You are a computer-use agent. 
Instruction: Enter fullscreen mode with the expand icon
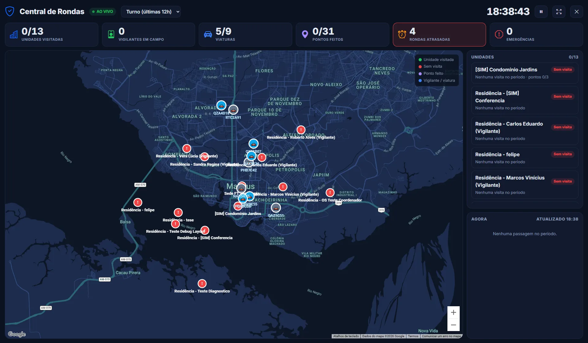click(x=559, y=12)
